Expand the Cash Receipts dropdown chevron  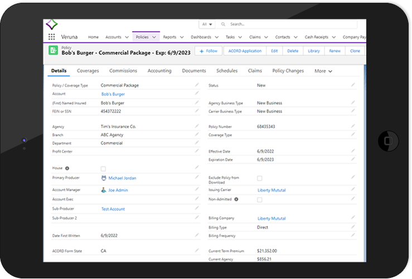pos(334,37)
